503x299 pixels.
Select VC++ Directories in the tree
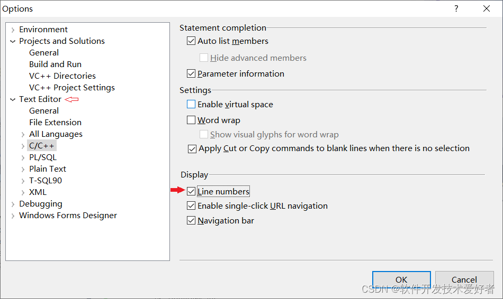[x=62, y=76]
